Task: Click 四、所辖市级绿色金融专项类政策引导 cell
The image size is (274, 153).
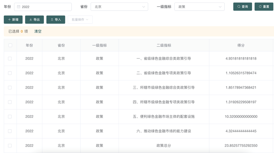Action: pos(164,102)
